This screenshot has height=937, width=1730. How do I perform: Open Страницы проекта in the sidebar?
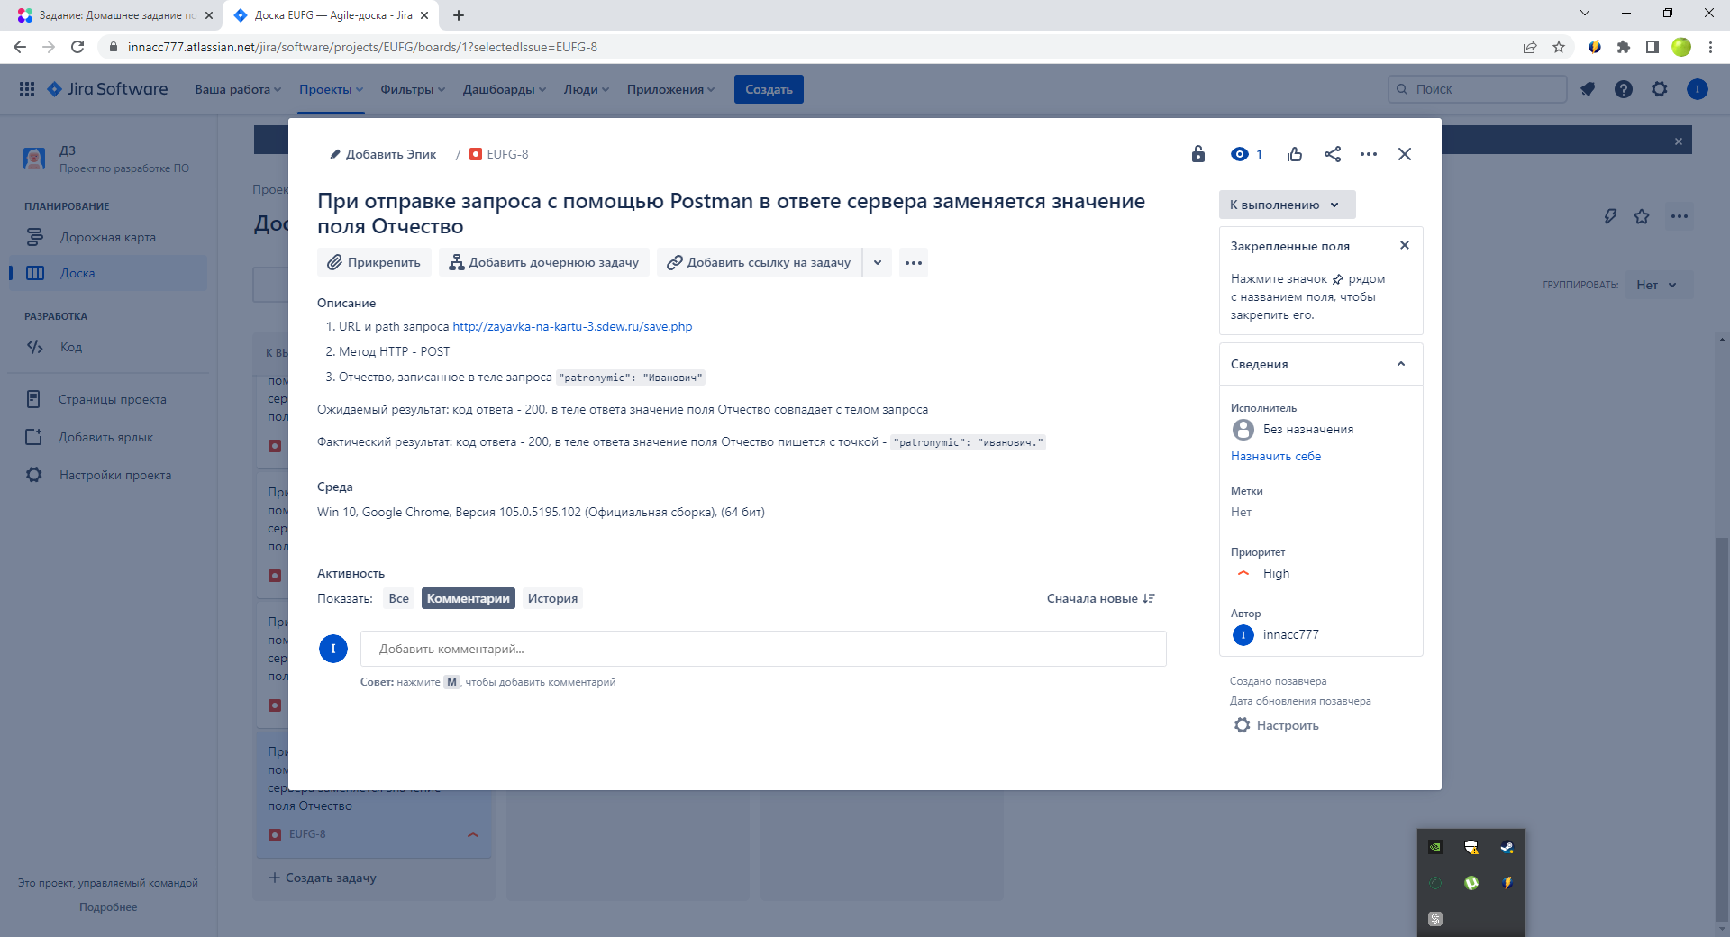coord(108,399)
